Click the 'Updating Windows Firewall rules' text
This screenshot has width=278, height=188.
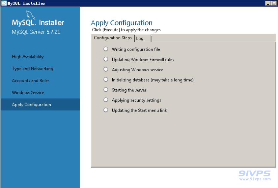click(143, 59)
